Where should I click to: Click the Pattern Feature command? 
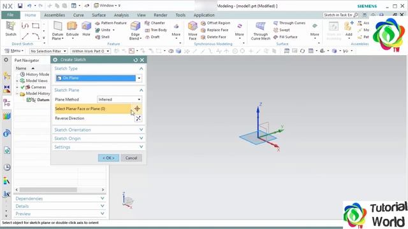click(x=110, y=23)
